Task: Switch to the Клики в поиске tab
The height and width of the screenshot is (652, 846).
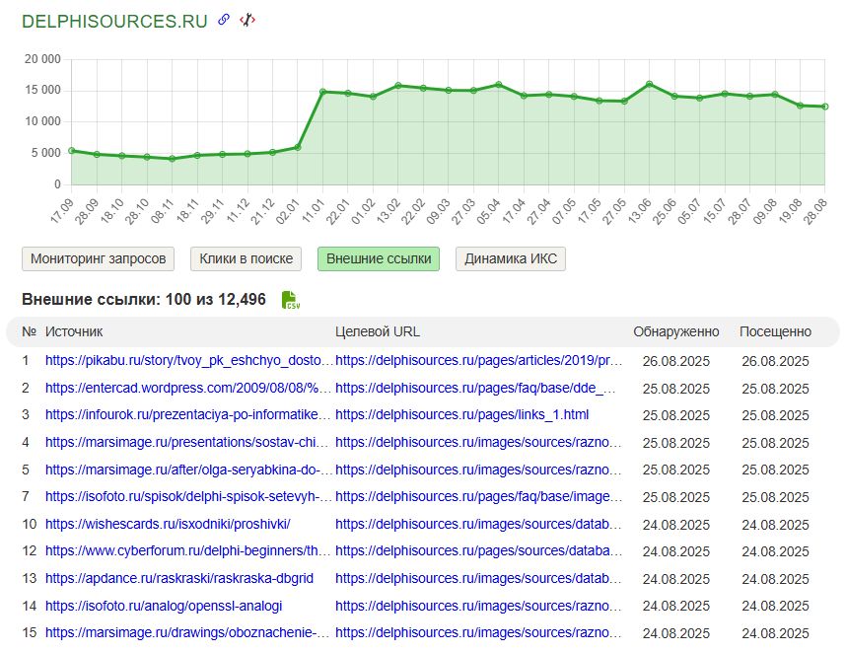Action: [246, 258]
